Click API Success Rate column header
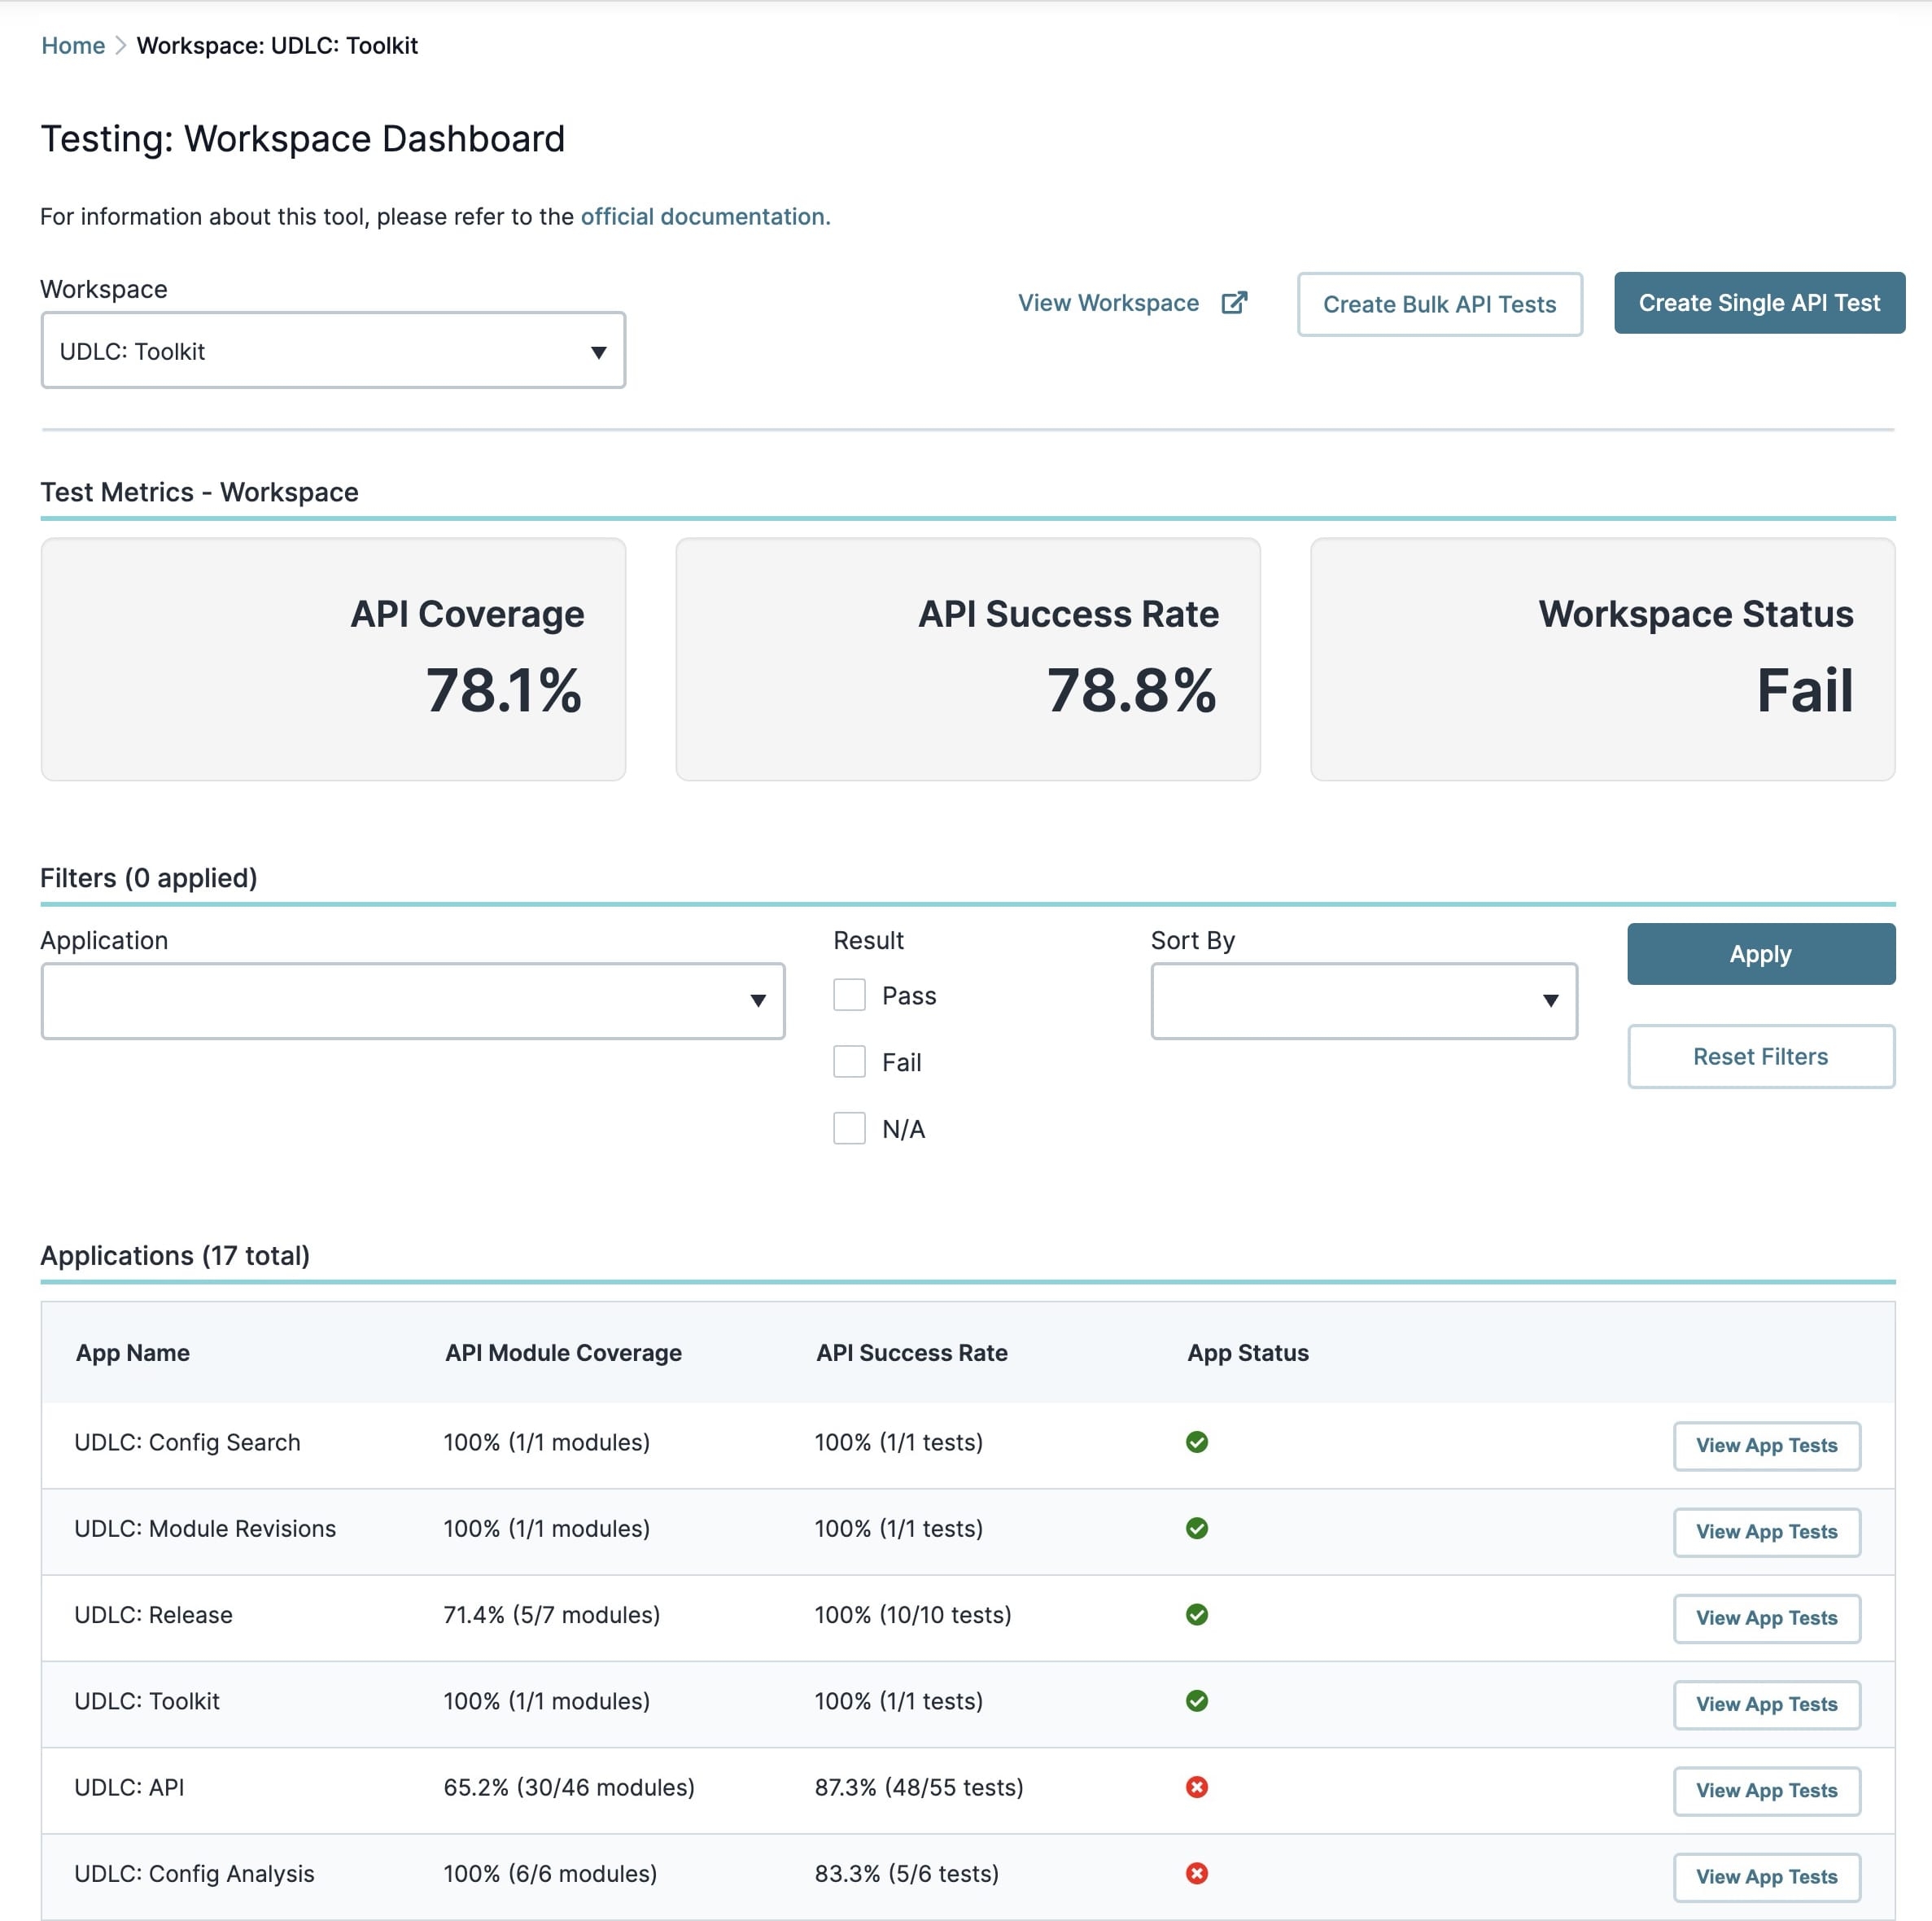Screen dimensions: 1932x1921 pyautogui.click(x=911, y=1352)
